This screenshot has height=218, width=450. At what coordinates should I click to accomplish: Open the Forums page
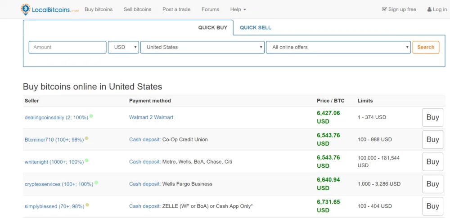click(x=210, y=9)
